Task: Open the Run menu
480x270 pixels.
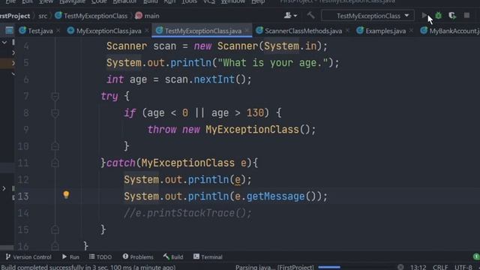Action: [169, 1]
